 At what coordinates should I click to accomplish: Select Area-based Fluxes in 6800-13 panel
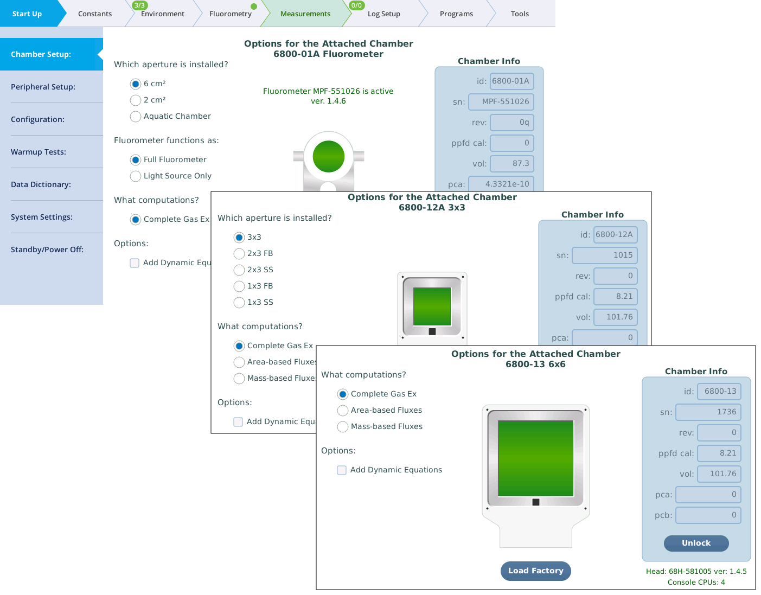pyautogui.click(x=343, y=411)
